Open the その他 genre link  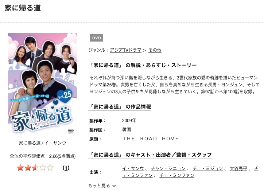point(155,50)
